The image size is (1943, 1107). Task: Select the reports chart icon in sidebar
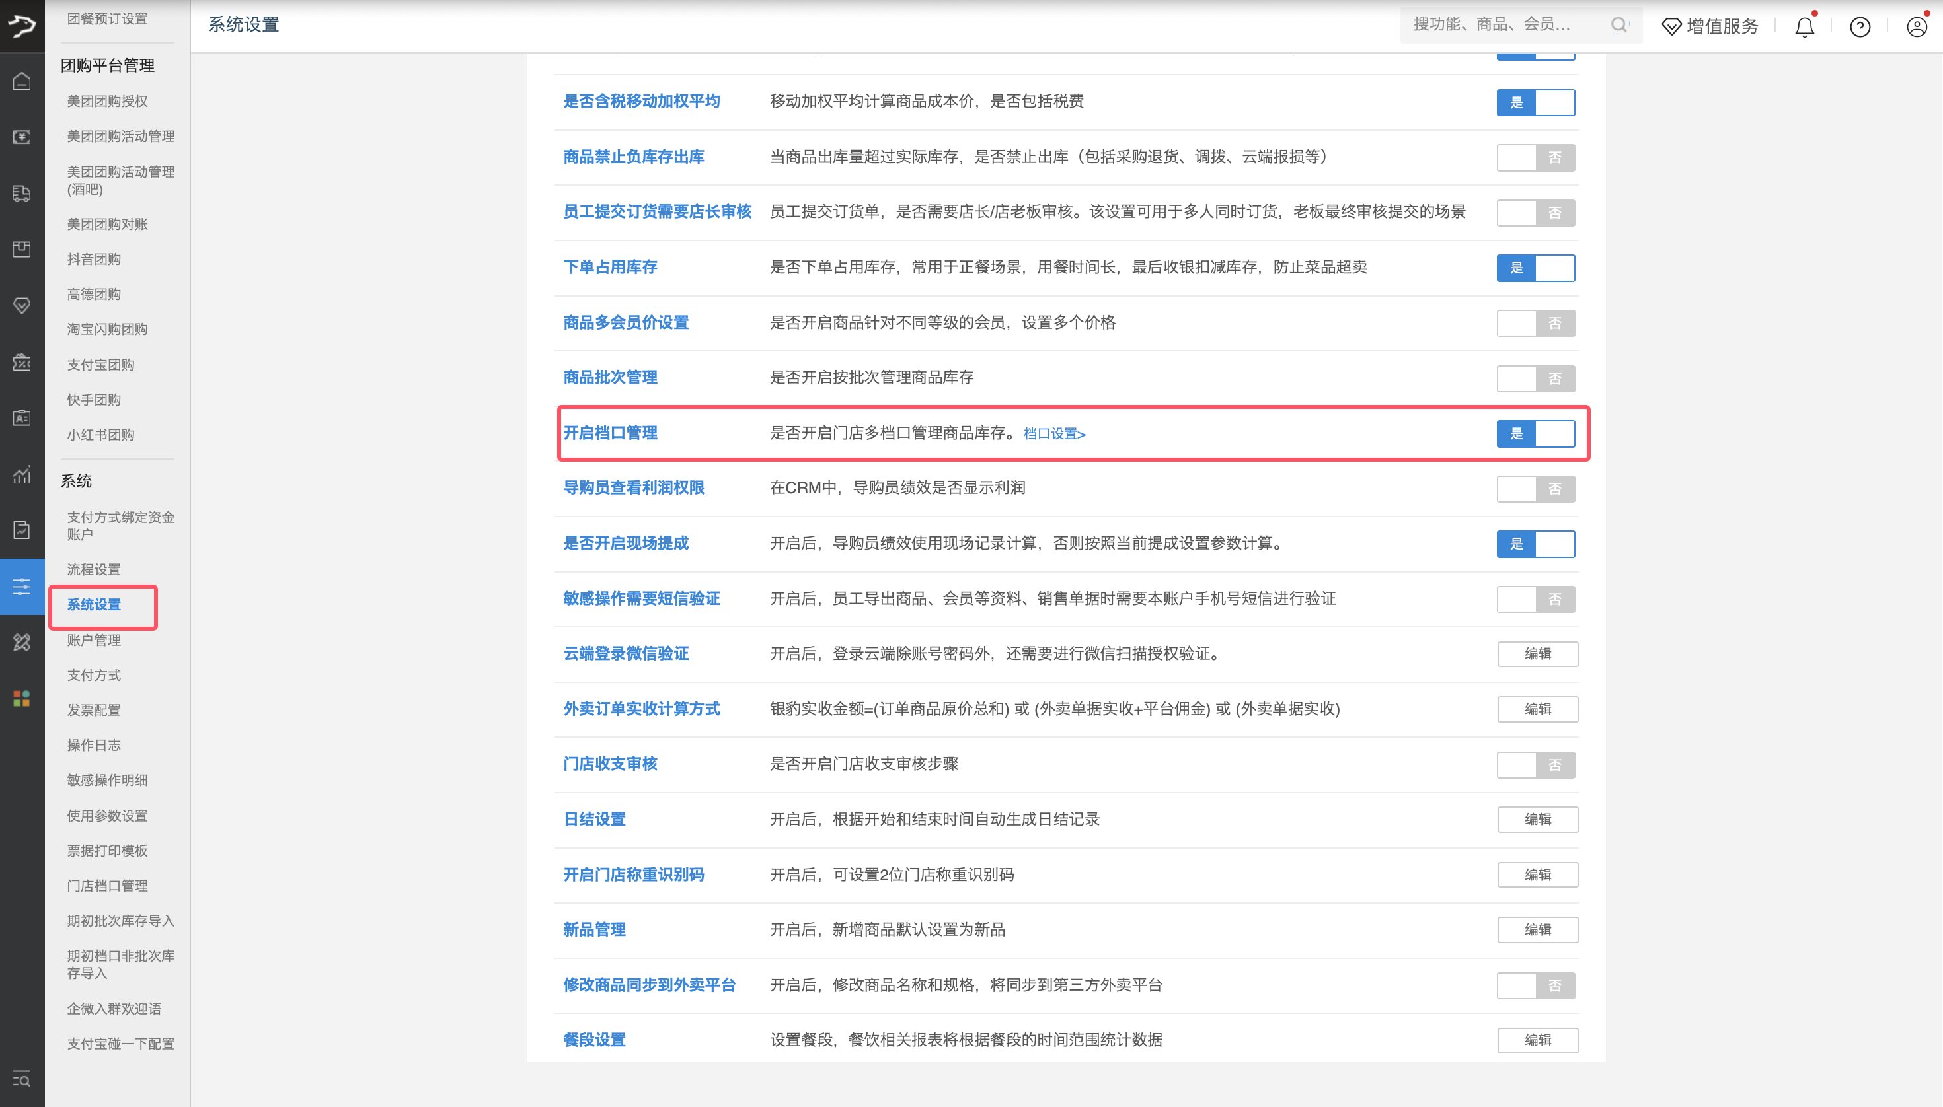21,474
